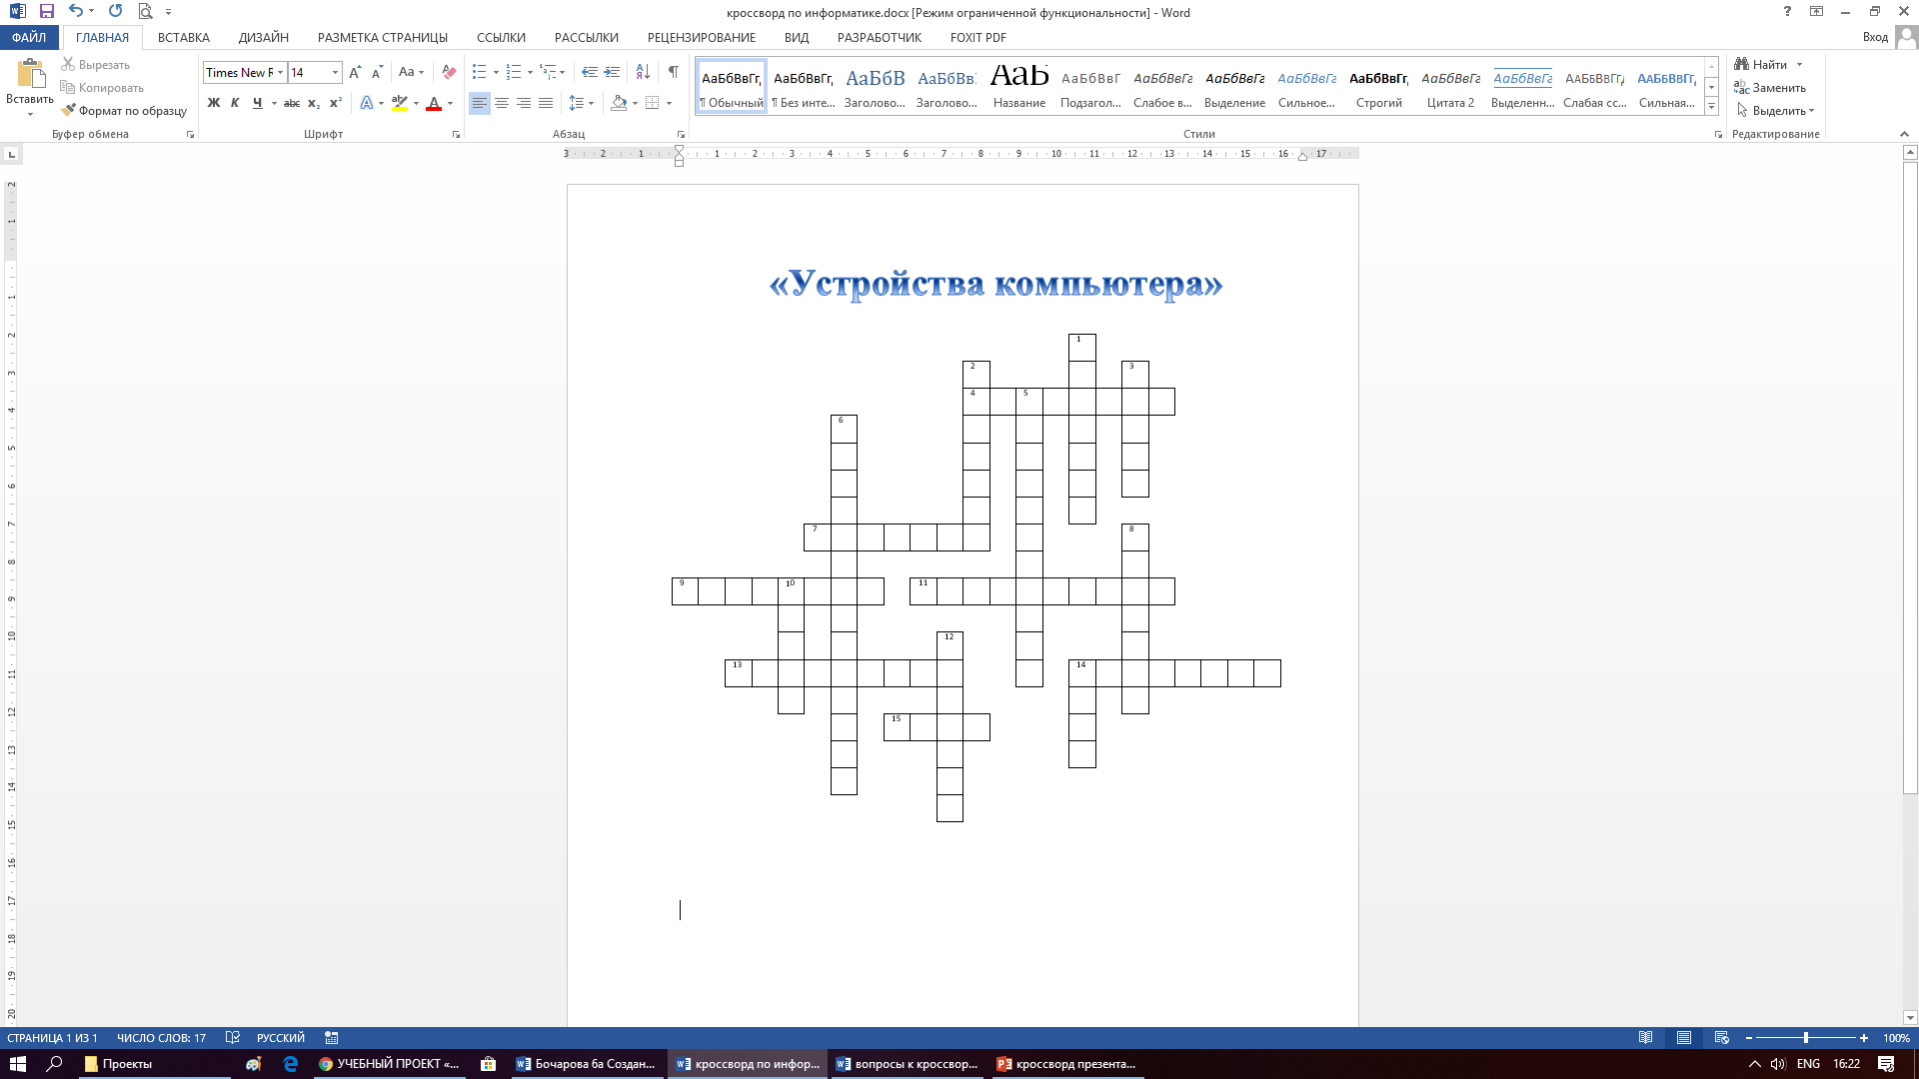Click the Font Color red swatch
This screenshot has height=1079, width=1919.
(433, 103)
